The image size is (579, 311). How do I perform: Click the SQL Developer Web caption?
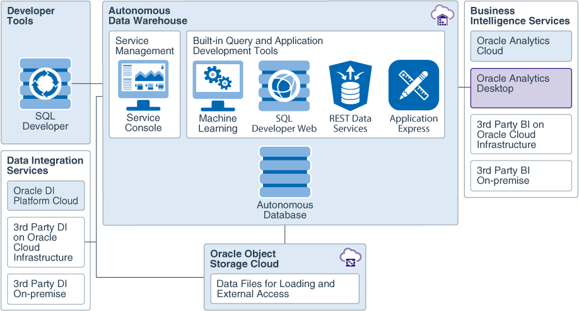[284, 123]
